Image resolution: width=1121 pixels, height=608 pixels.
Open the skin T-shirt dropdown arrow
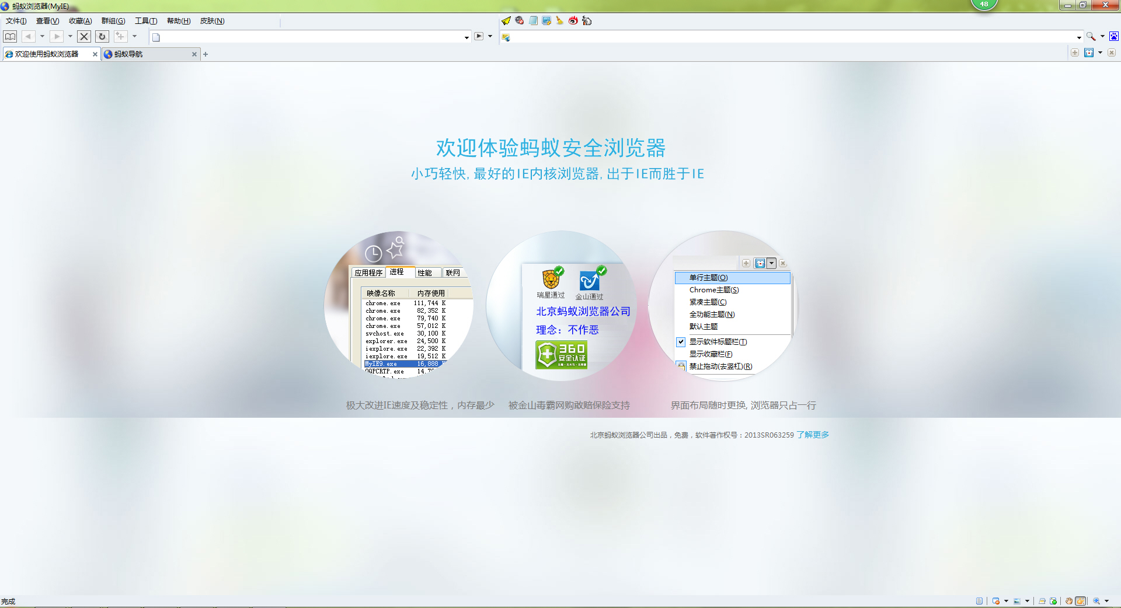click(x=1100, y=53)
